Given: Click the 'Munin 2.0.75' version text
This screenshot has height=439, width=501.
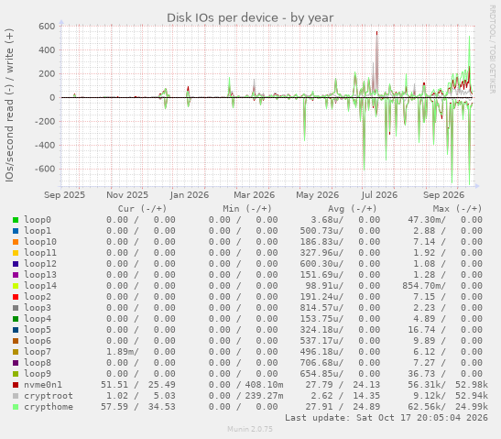Looking at the screenshot, I should 250,429.
